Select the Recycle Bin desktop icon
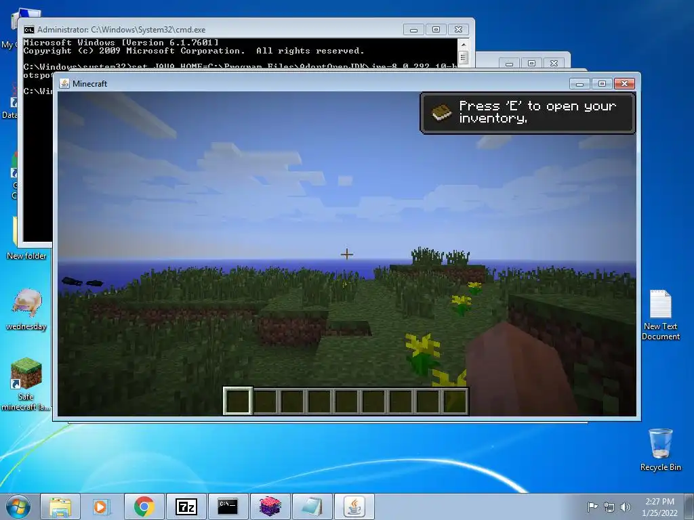The height and width of the screenshot is (520, 694). 660,450
